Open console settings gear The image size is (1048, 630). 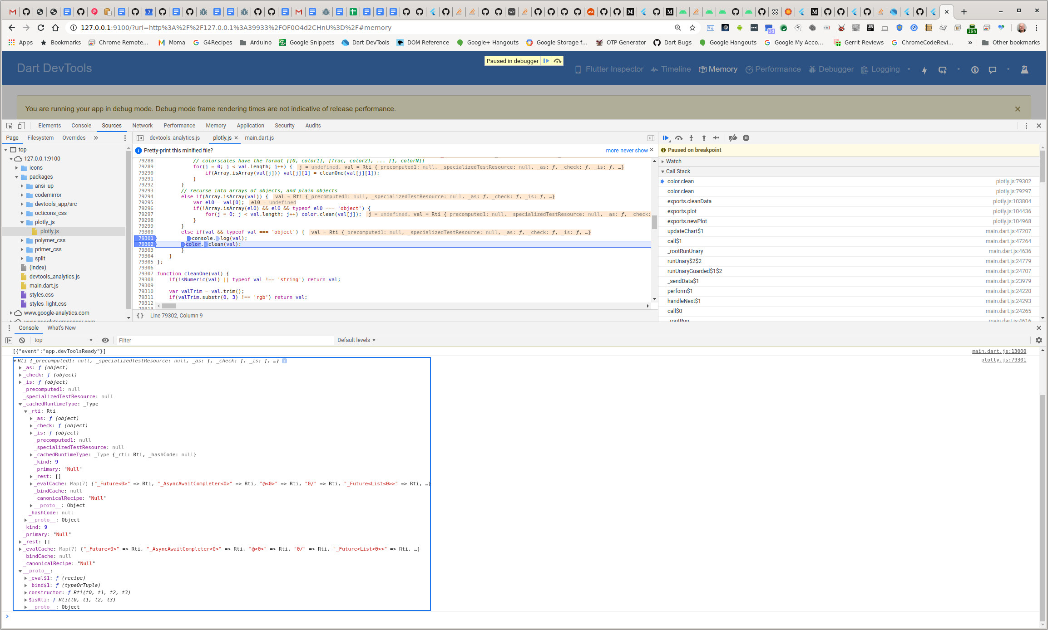[1038, 340]
